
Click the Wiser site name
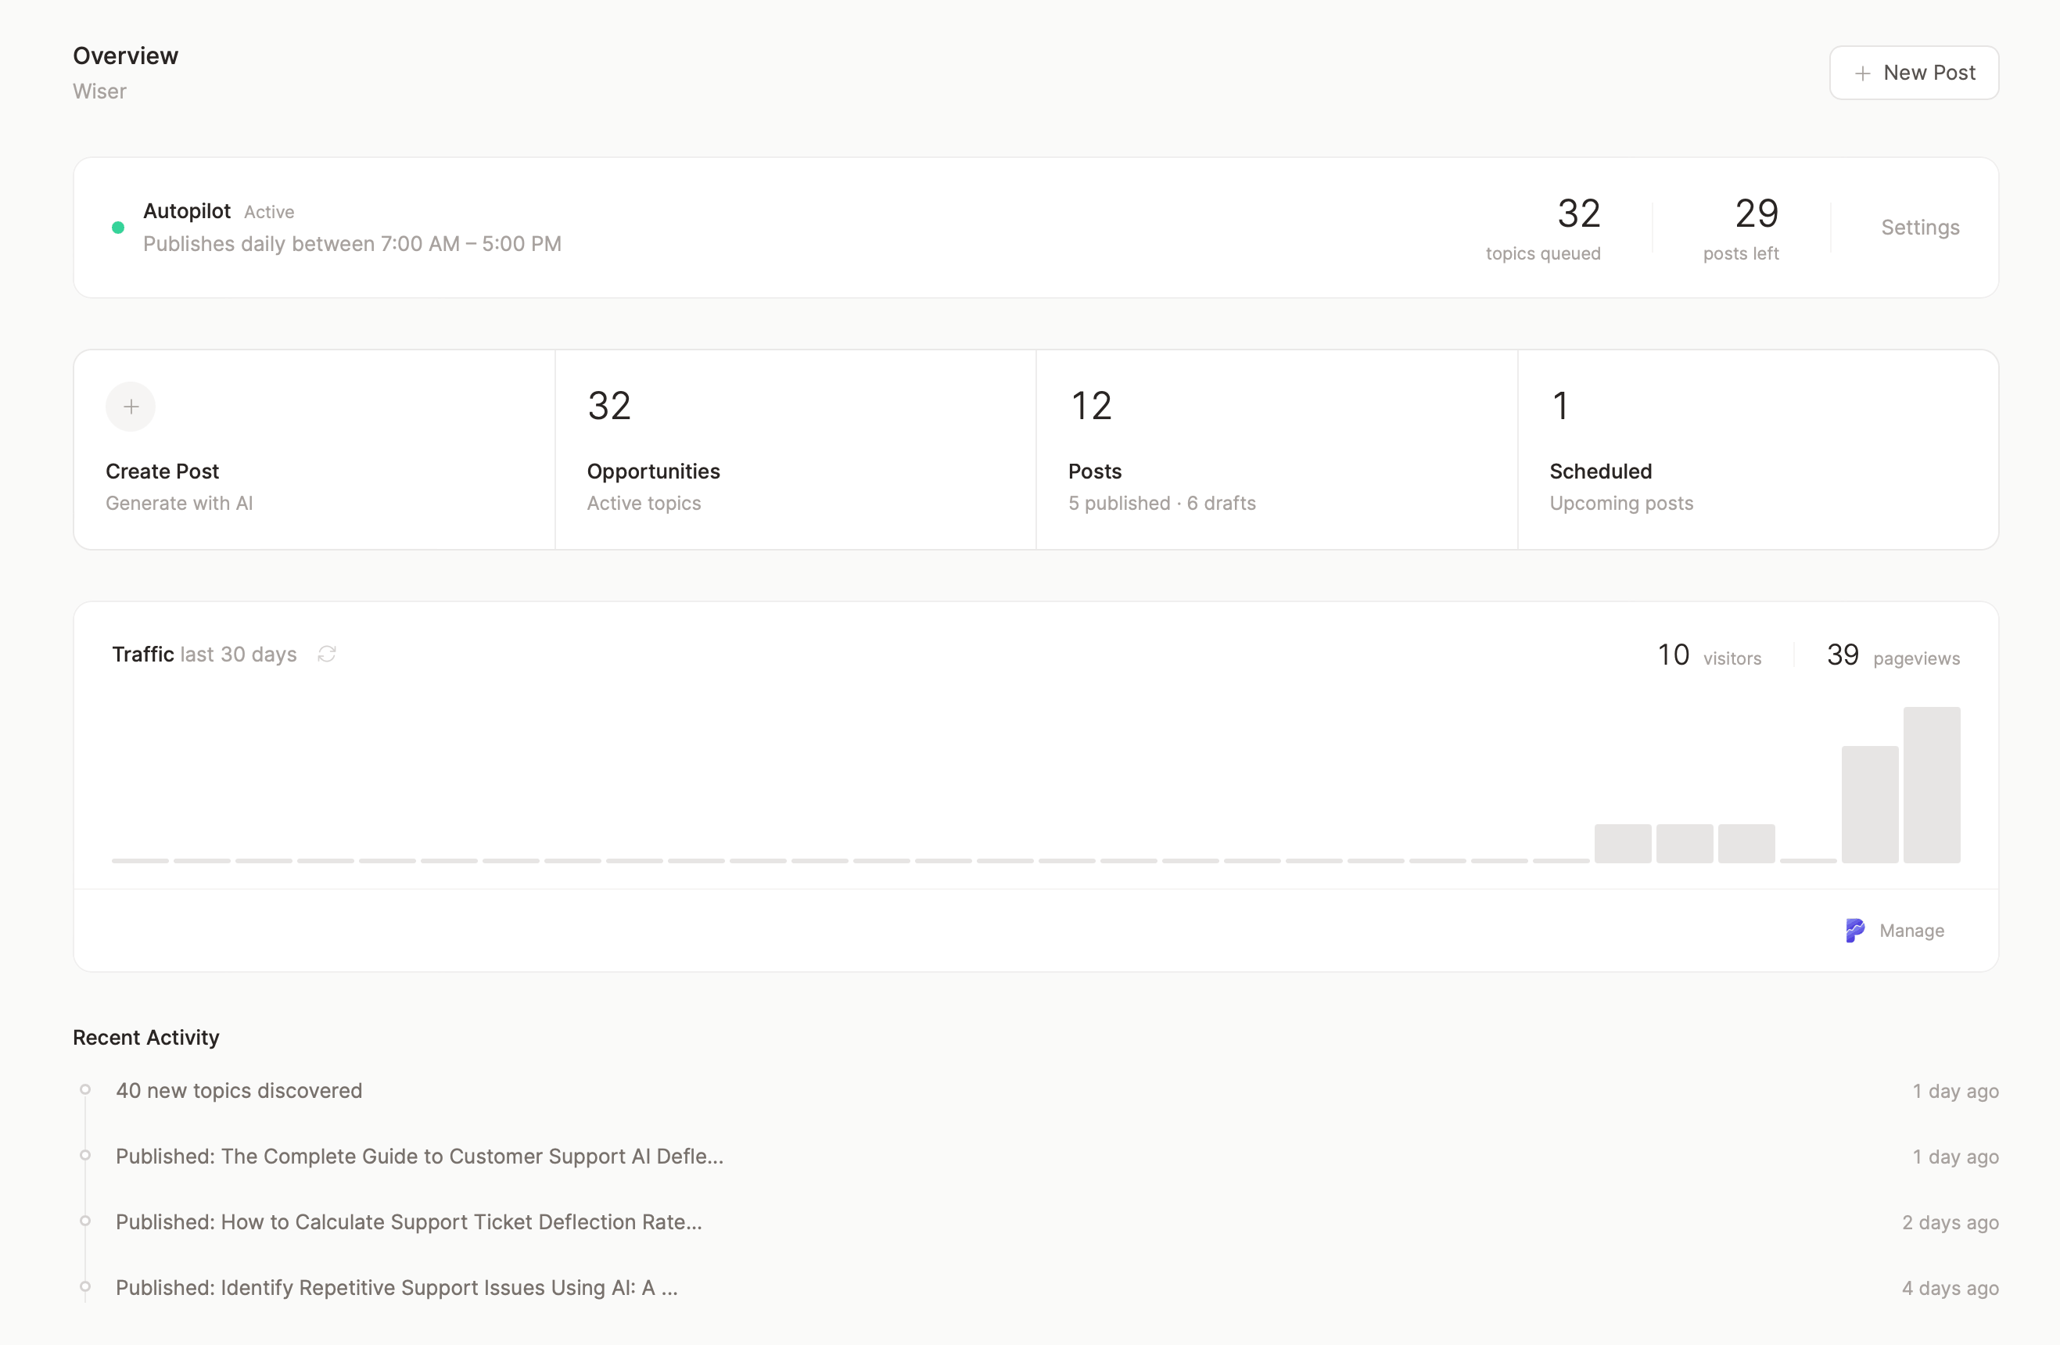pyautogui.click(x=99, y=91)
